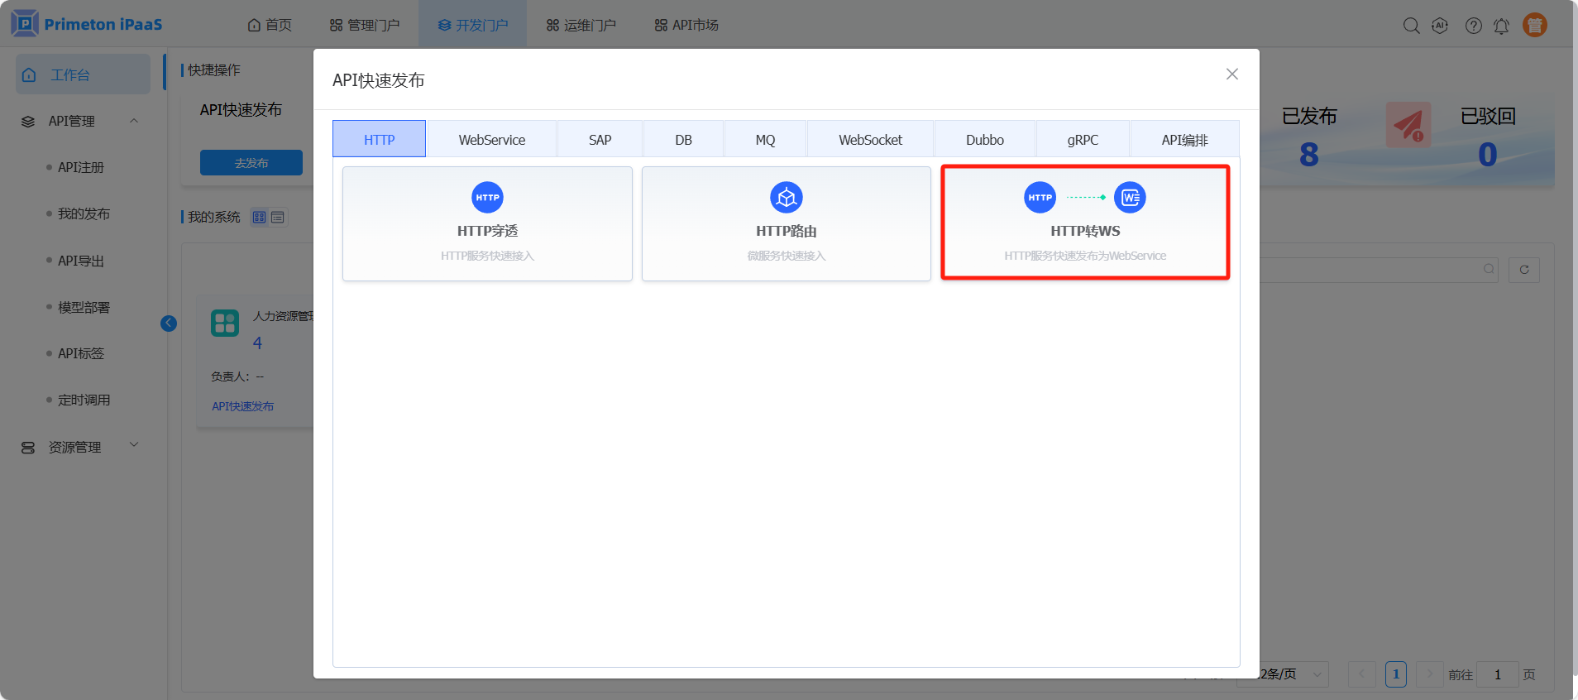The height and width of the screenshot is (700, 1578).
Task: Expand the 资源管理 menu group
Action: (134, 445)
